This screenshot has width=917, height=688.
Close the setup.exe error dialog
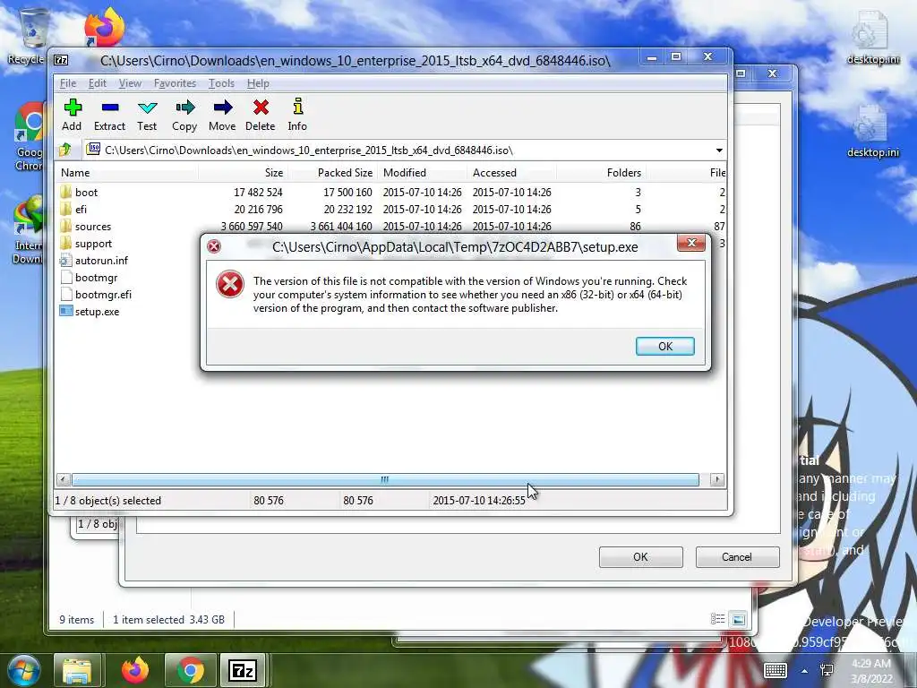pos(691,243)
